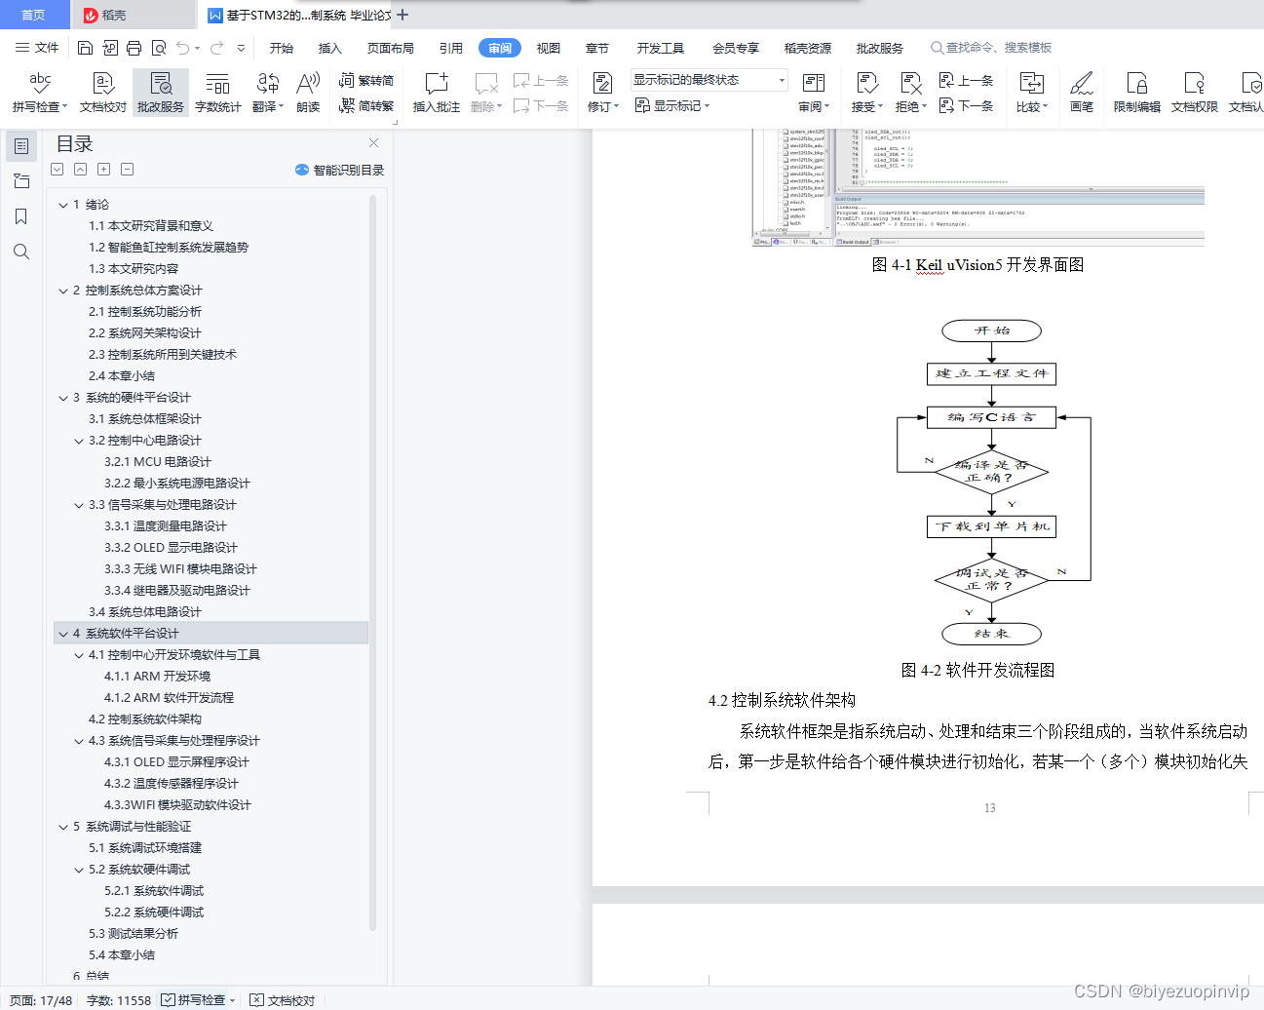Select outline entry 5.3 测试结果分析
The width and height of the screenshot is (1264, 1010).
134,934
